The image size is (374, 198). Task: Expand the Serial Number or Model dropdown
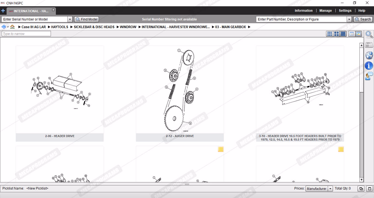[70, 19]
